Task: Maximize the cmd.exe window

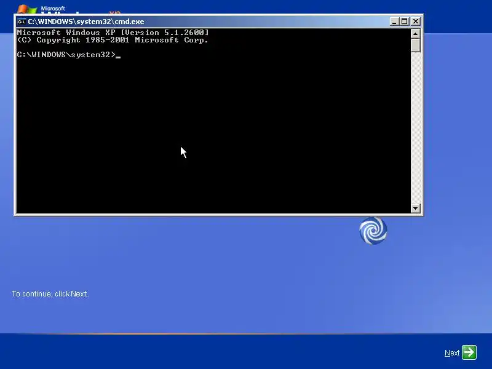Action: [404, 22]
